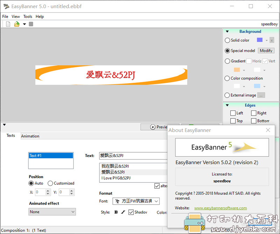
Task: Click the browse button for External image
Action: click(x=261, y=95)
